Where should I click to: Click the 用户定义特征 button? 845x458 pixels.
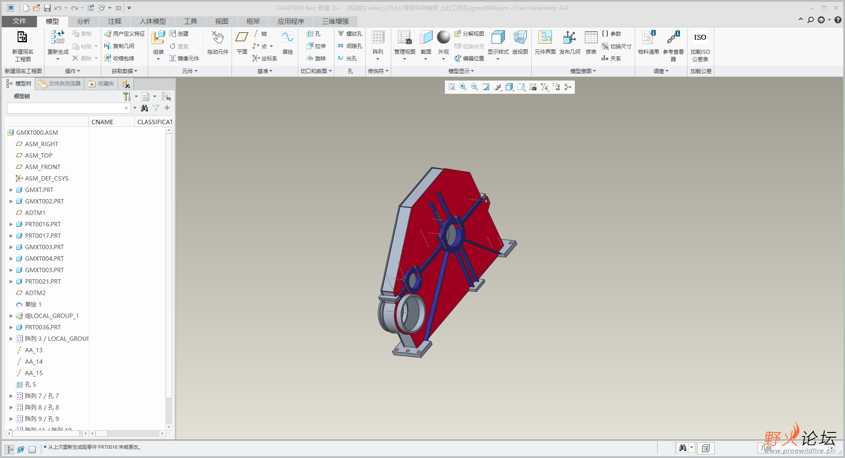125,34
